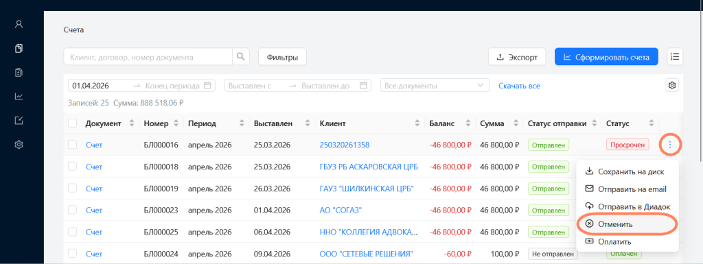Click the Конец периода date field

(x=172, y=86)
